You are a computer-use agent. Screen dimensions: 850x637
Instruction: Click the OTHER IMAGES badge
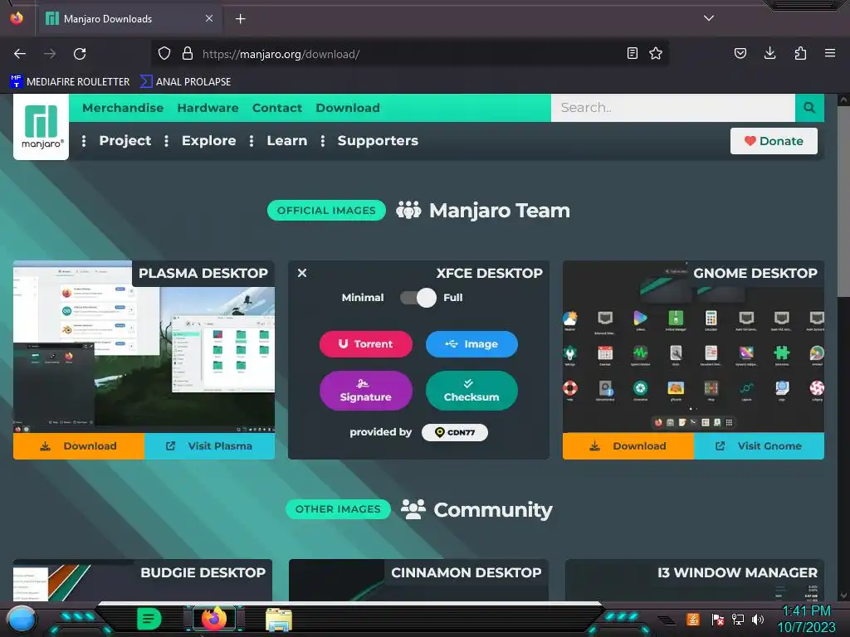338,509
